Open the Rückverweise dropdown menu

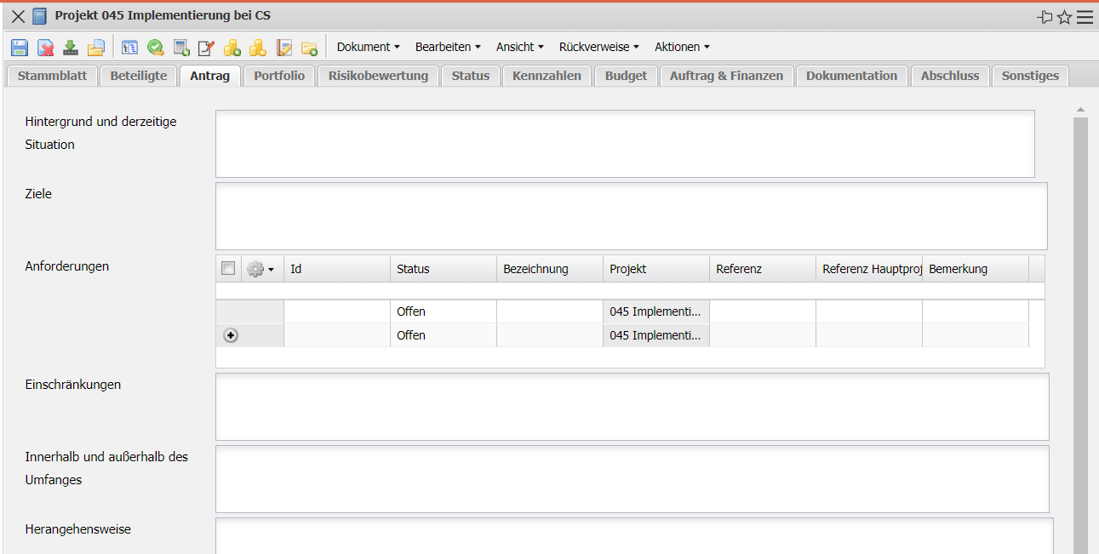pos(598,47)
